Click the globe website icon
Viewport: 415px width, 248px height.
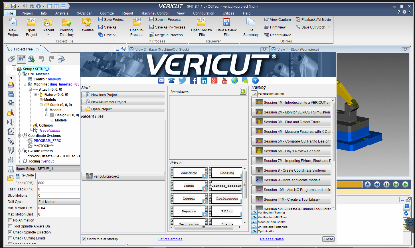click(235, 80)
